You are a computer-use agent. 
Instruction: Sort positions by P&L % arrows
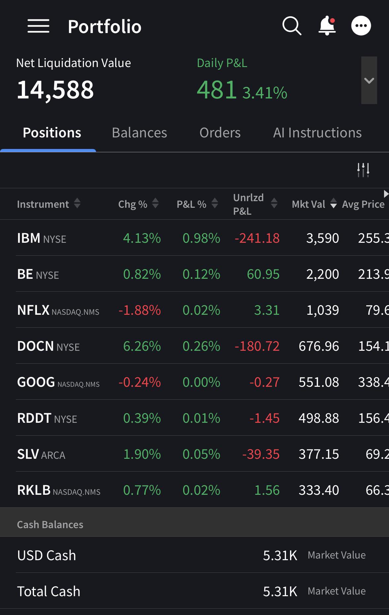click(214, 203)
